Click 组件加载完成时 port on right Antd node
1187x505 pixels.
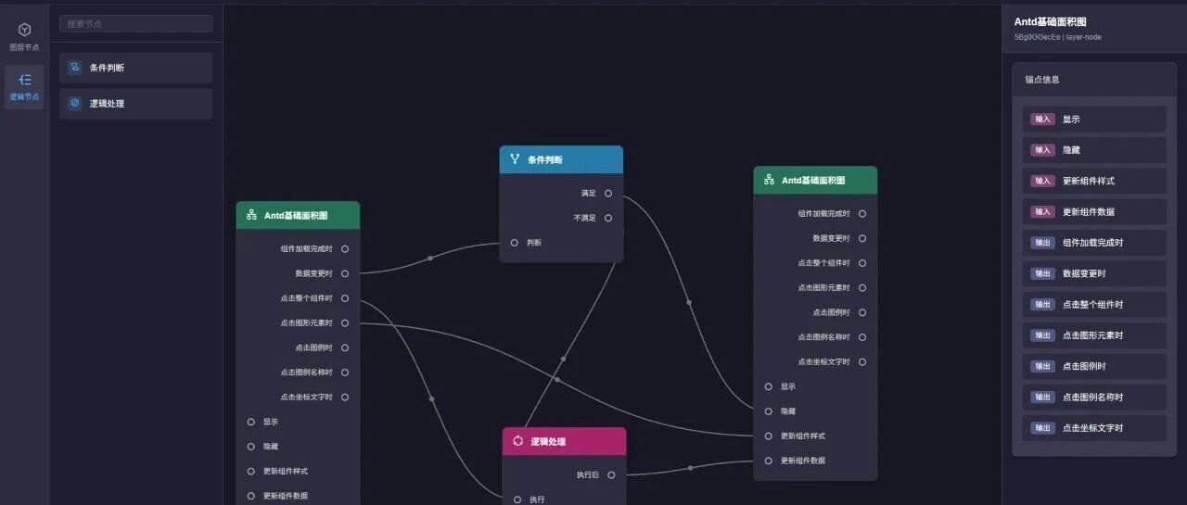[862, 213]
